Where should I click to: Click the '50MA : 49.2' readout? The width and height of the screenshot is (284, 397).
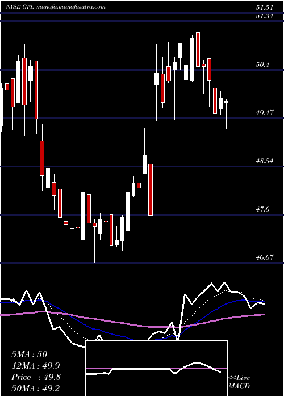[35, 388]
